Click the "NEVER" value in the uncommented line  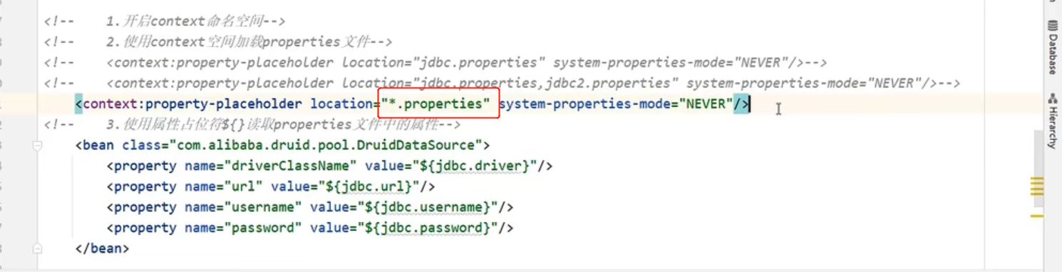[706, 104]
